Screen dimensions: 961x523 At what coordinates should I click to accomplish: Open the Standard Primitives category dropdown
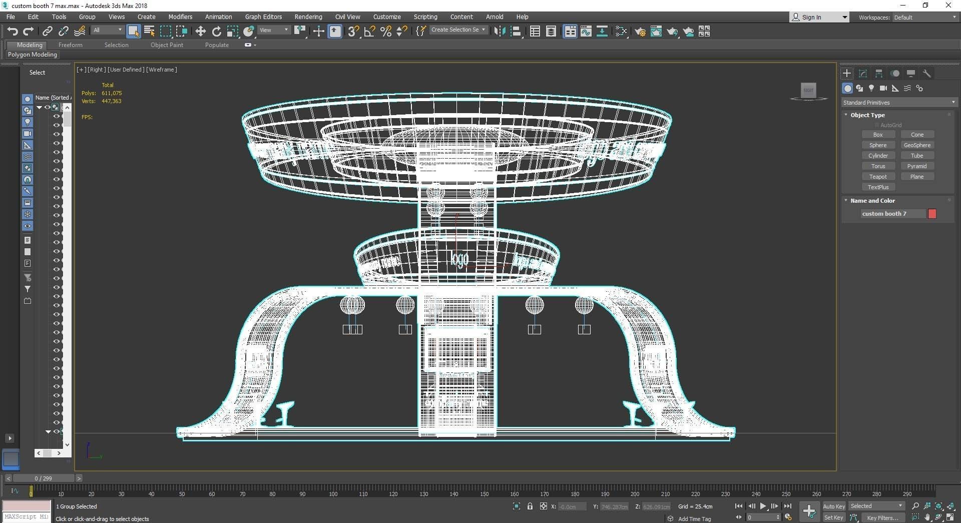pos(899,103)
